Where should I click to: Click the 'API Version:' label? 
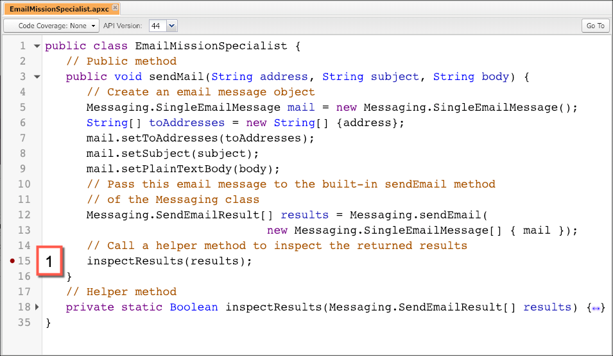123,26
